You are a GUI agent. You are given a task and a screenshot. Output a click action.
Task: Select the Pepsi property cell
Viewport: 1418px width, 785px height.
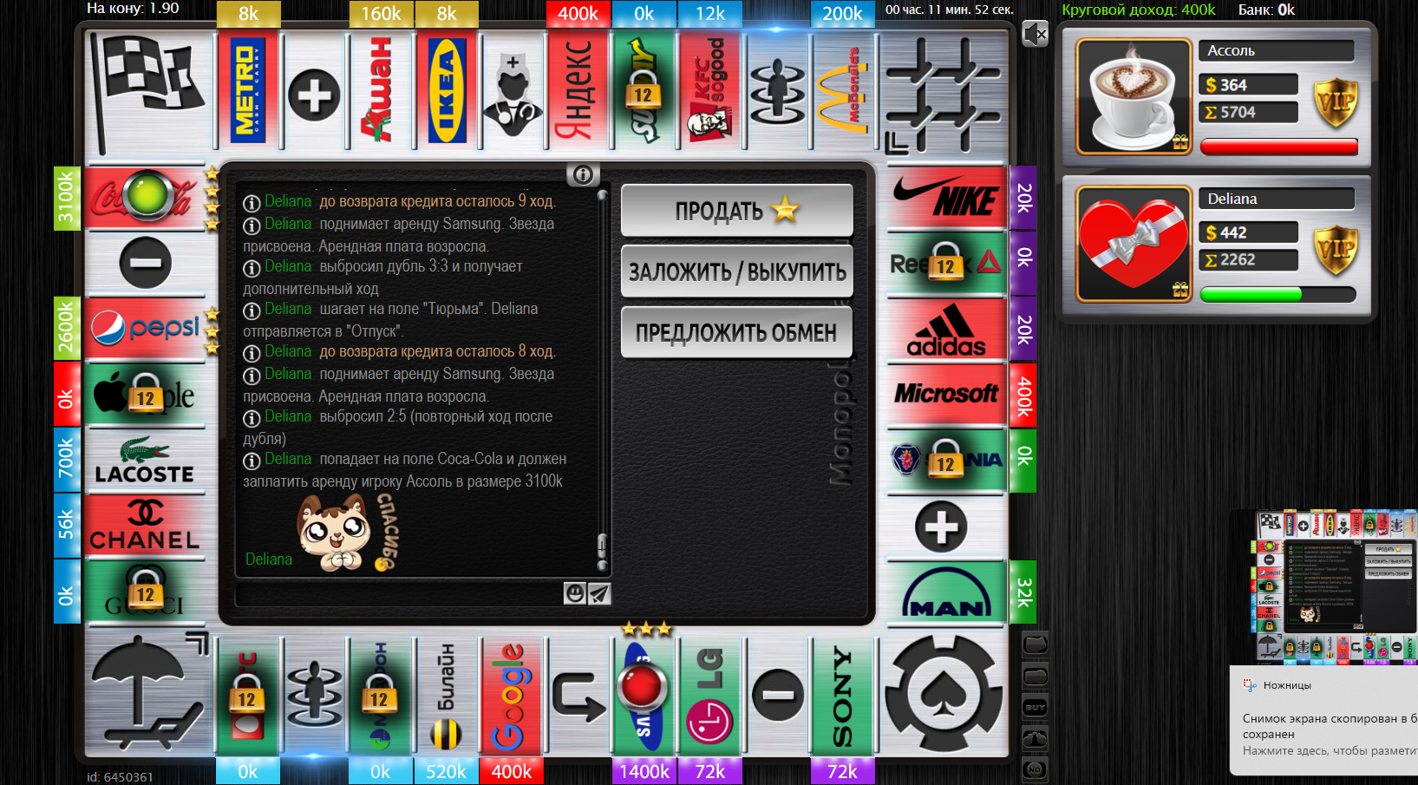[147, 329]
